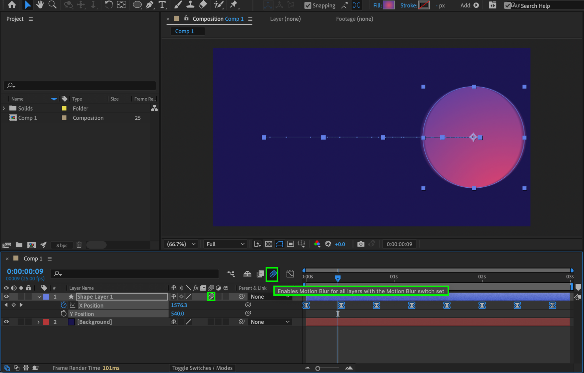Select the Ellipse shape tool

pyautogui.click(x=137, y=5)
